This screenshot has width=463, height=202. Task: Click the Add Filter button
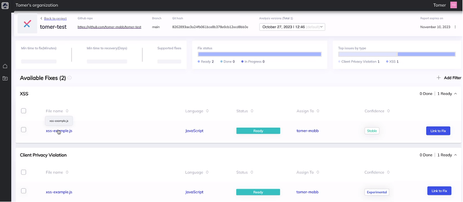(449, 78)
